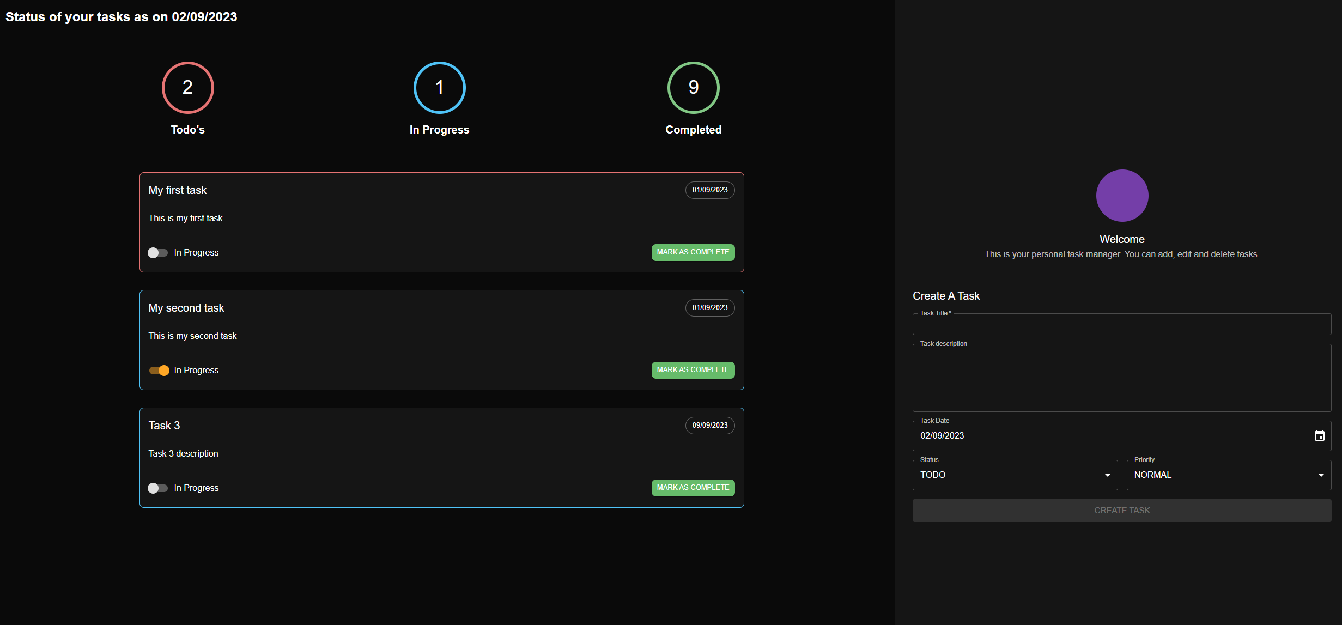The width and height of the screenshot is (1342, 625).
Task: Enable In Progress switch on Task 3
Action: tap(157, 488)
